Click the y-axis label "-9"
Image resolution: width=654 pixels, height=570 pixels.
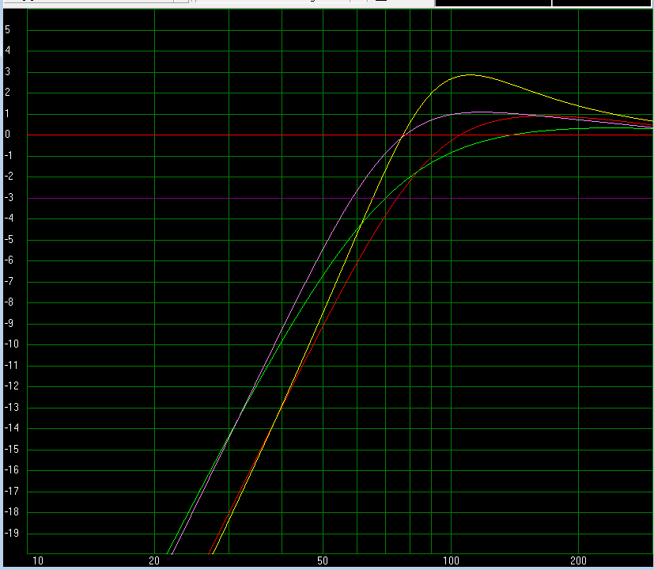[9, 324]
